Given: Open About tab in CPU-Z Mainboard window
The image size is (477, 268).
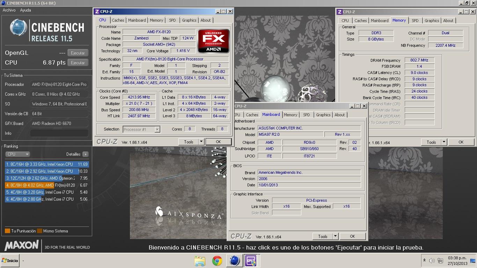Looking at the screenshot, I should coord(340,115).
